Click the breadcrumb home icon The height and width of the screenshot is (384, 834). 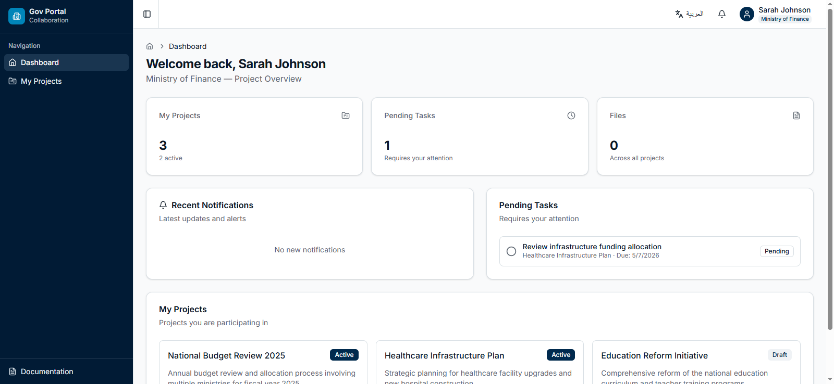point(150,46)
